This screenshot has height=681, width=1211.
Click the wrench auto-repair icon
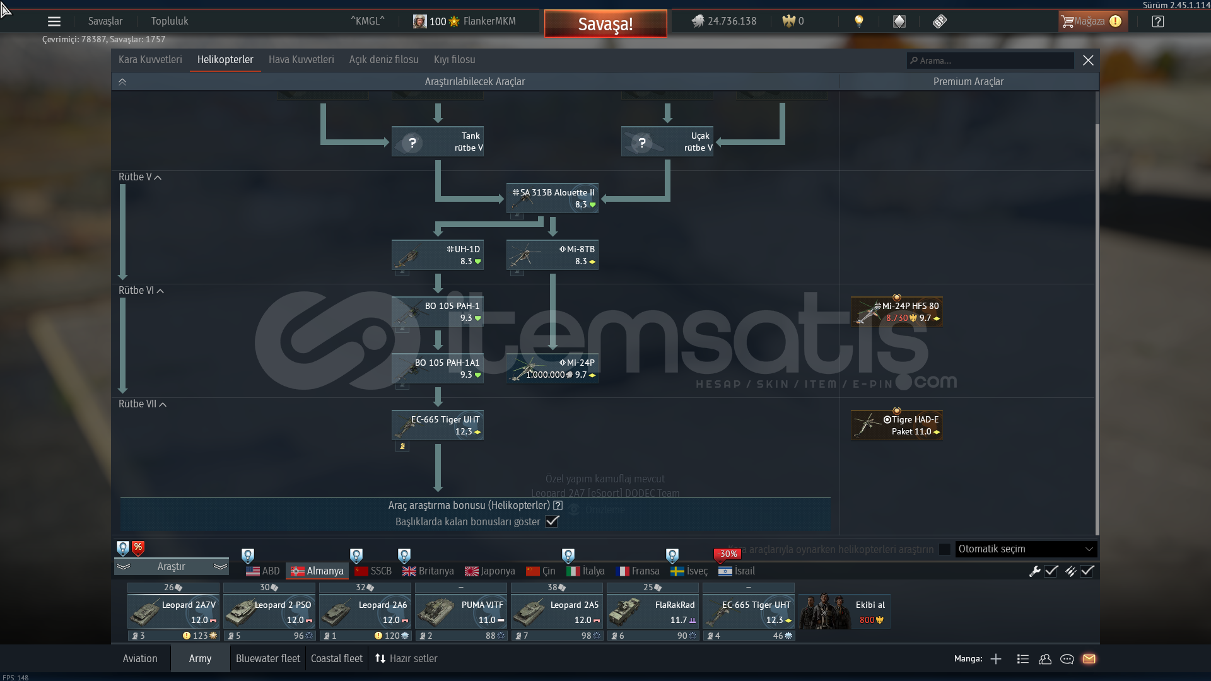coord(1034,571)
